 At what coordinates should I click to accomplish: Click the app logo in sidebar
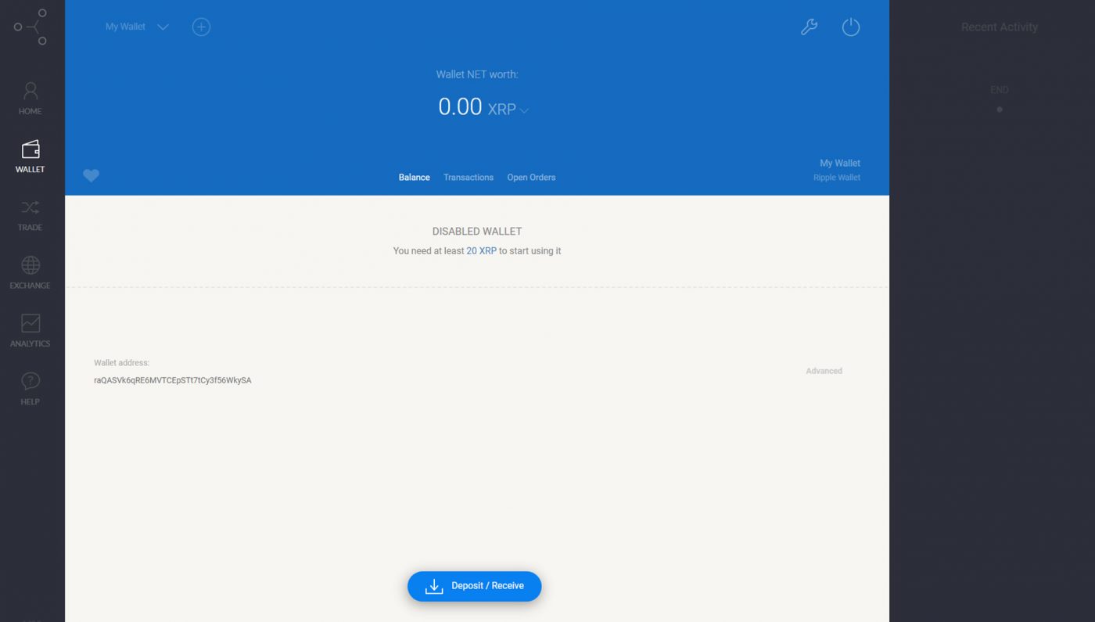click(x=31, y=27)
